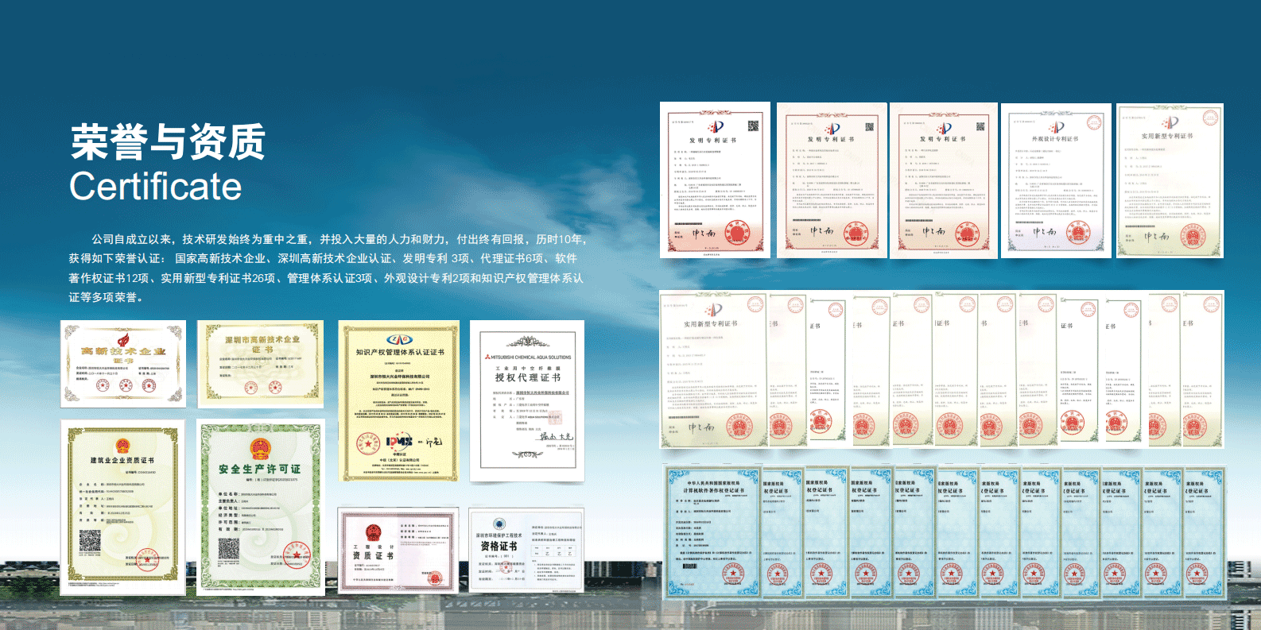Click the 安全生产许可证 title text

[259, 470]
